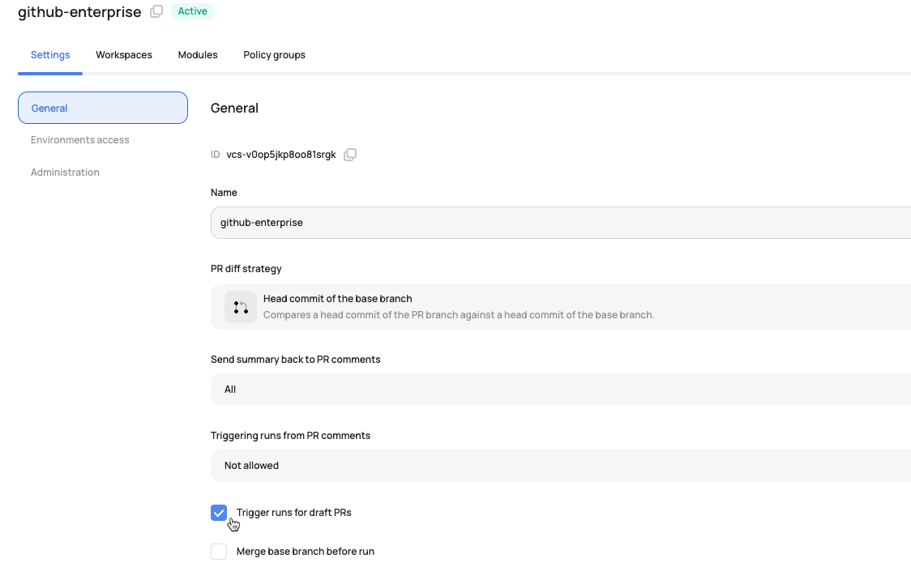This screenshot has width=911, height=584.
Task: Copy the VCS ID with copy icon
Action: click(350, 155)
